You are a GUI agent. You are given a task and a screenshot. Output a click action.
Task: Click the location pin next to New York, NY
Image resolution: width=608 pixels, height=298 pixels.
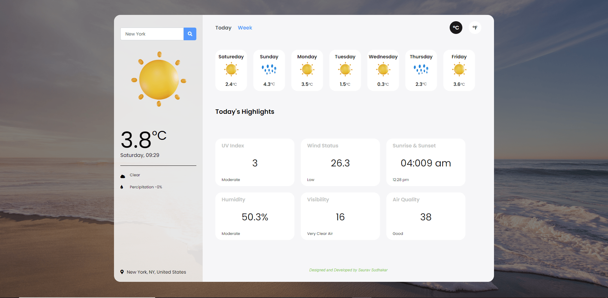(122, 272)
